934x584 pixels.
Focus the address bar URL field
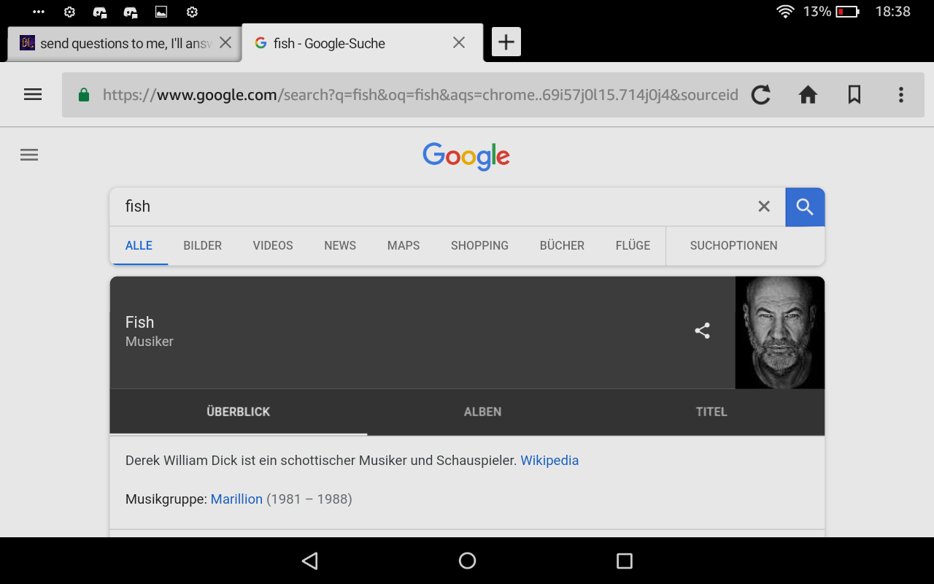point(420,95)
